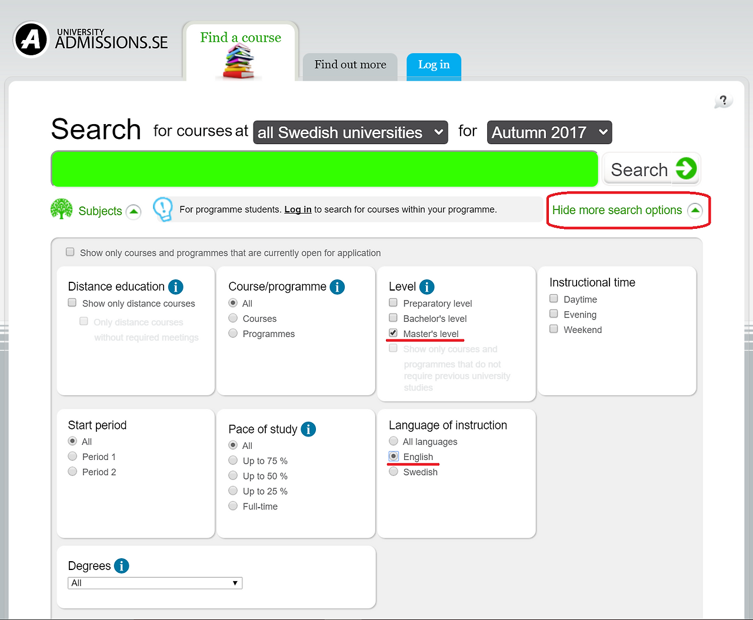Select Up to 50 % pace
The width and height of the screenshot is (753, 620).
coord(233,476)
